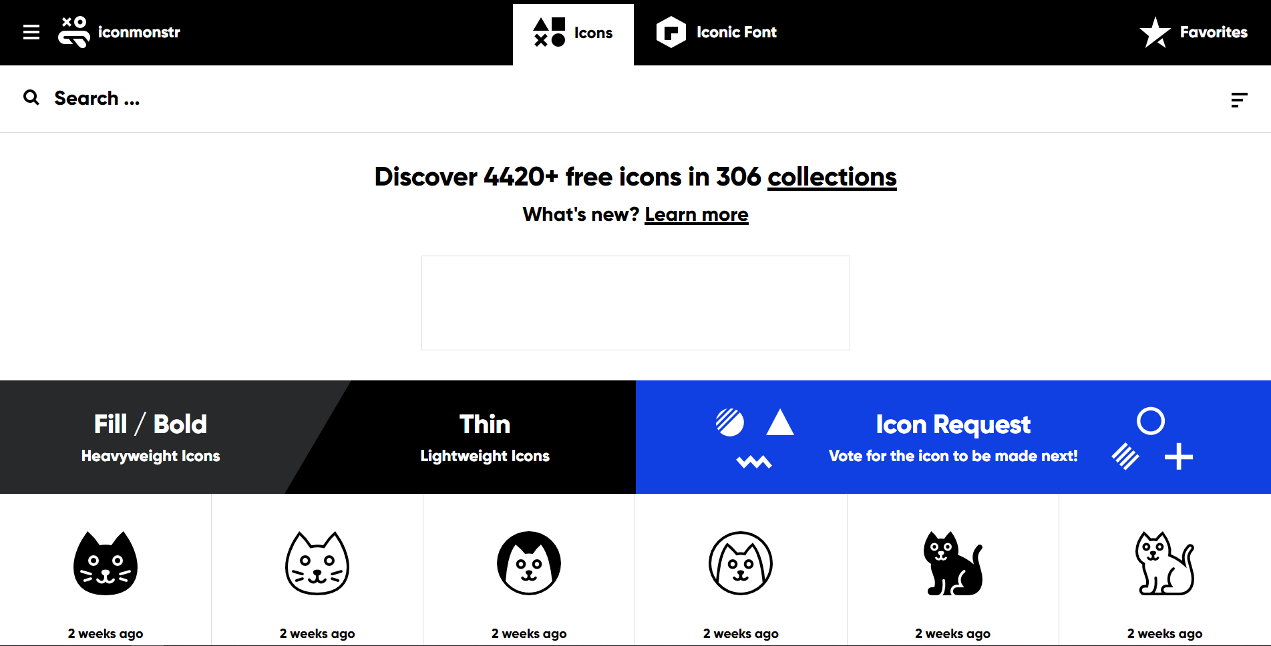The height and width of the screenshot is (646, 1271).
Task: Click the search magnifier icon
Action: [31, 98]
